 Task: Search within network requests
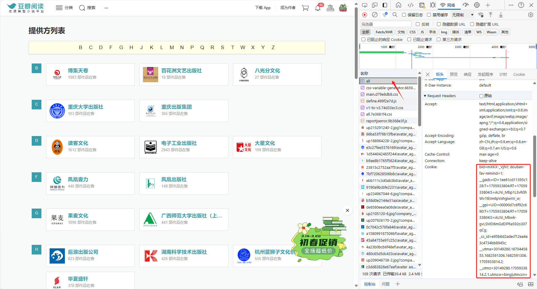[x=395, y=15]
